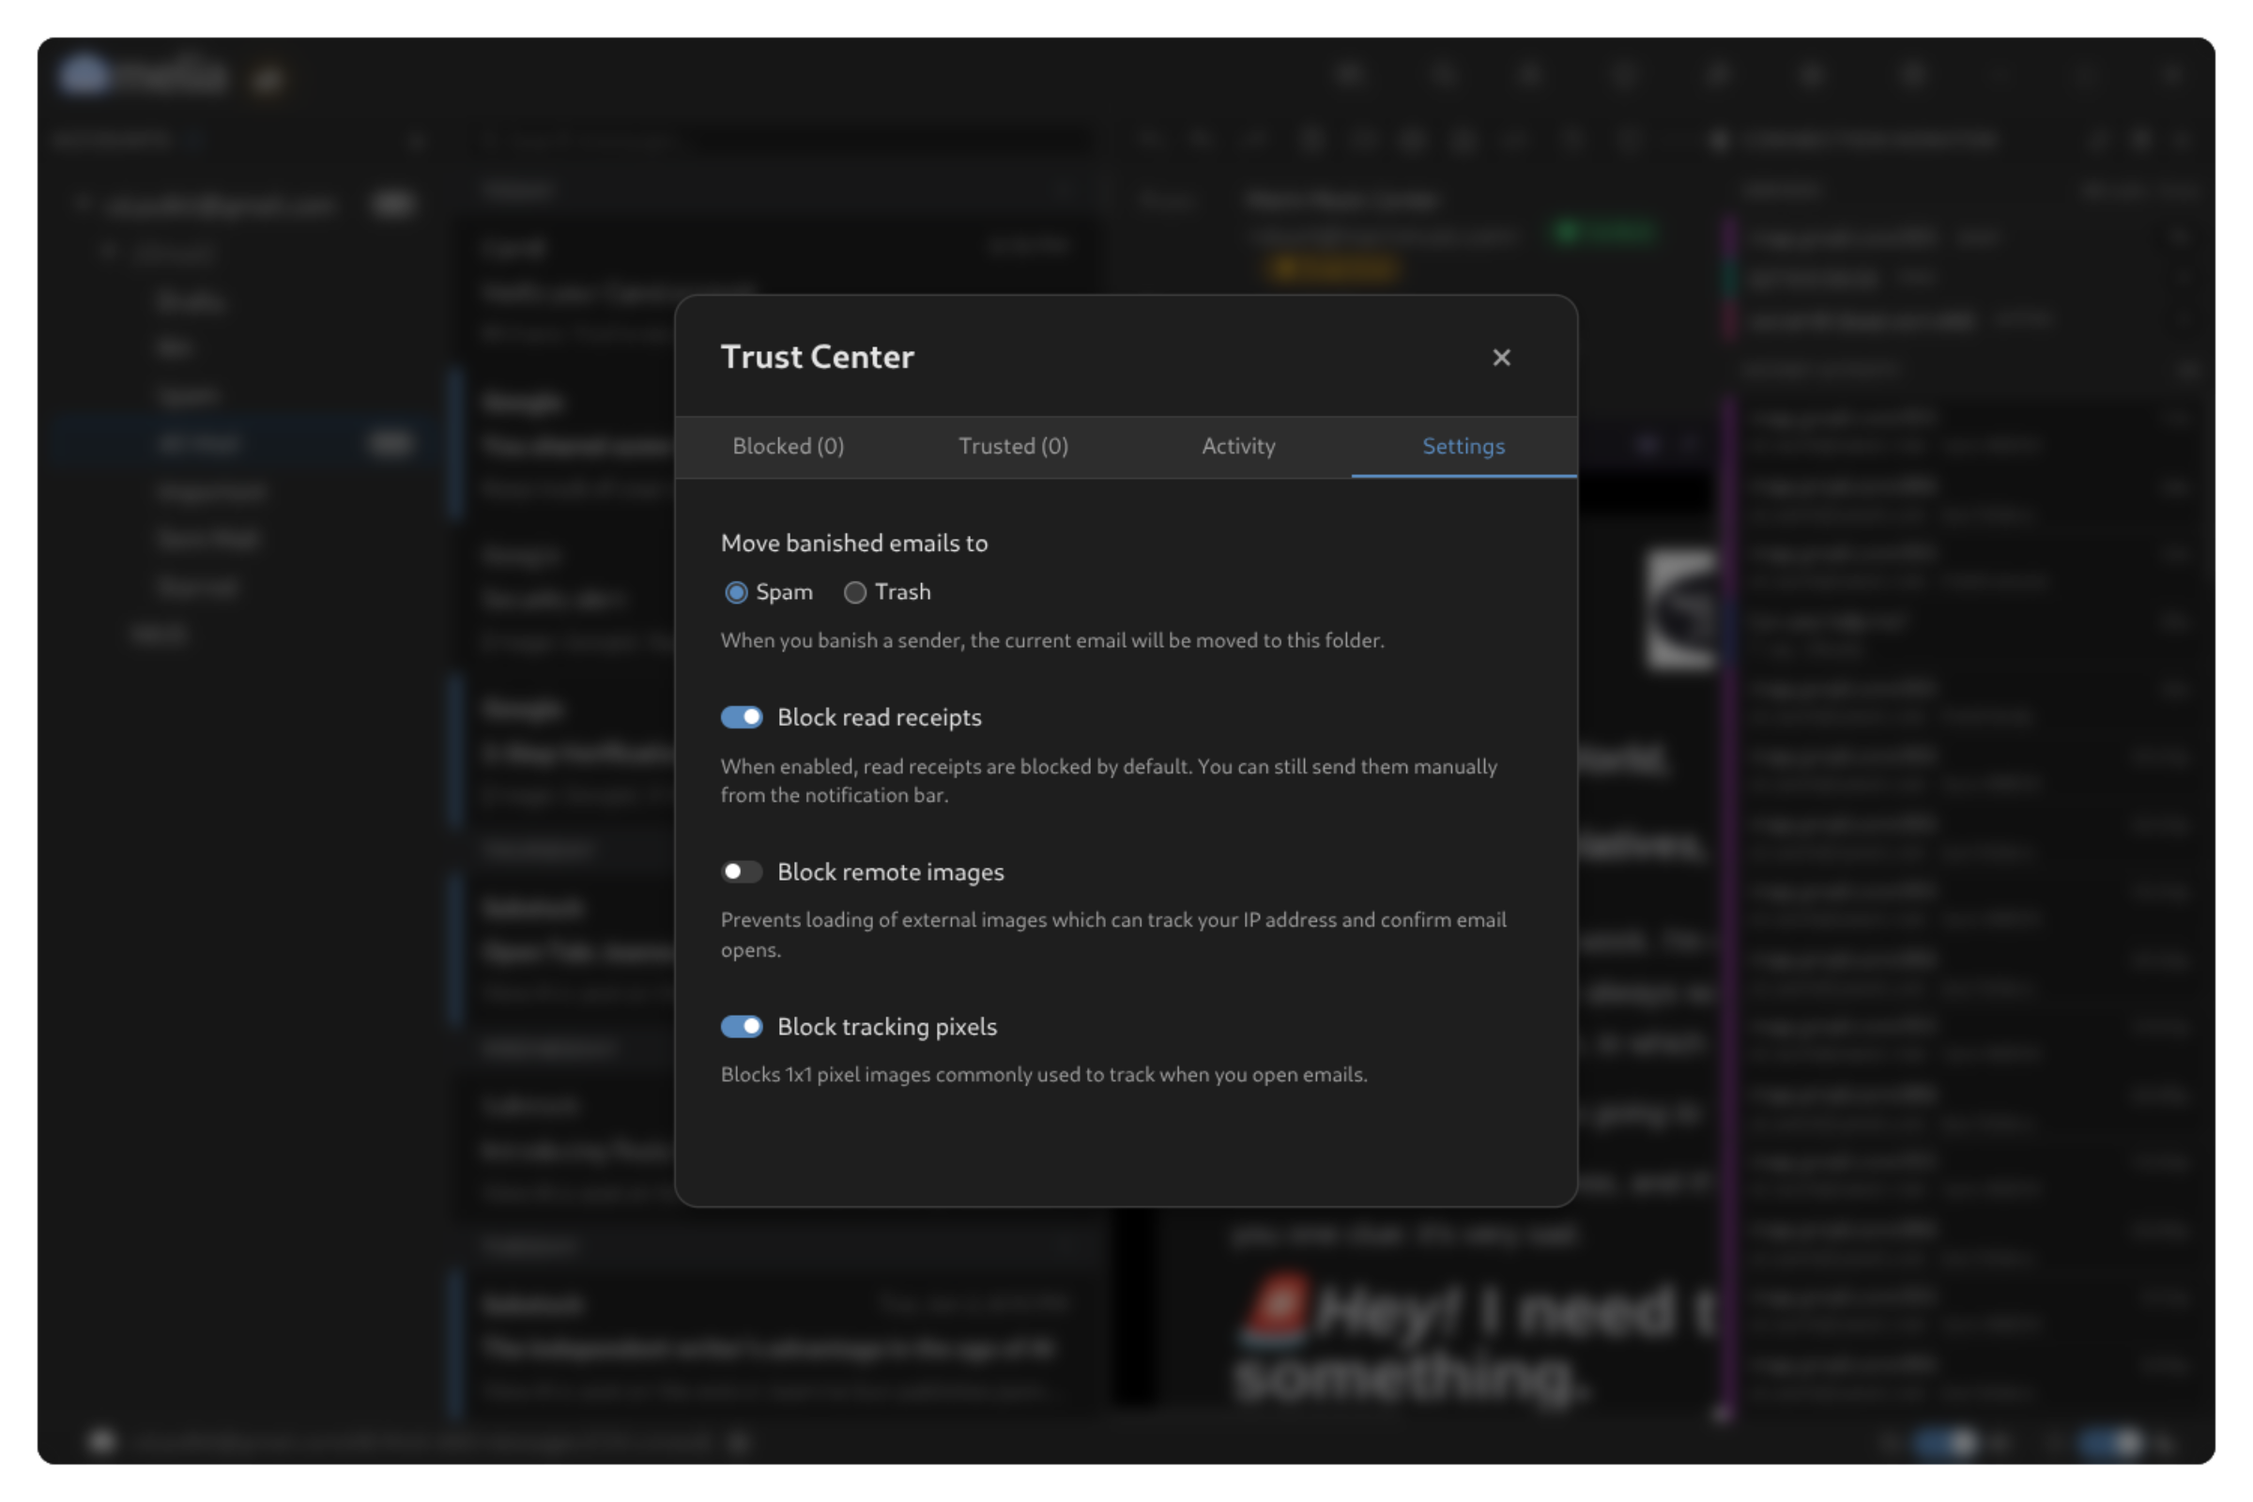Disable Block tracking pixels
Viewport: 2253px width, 1502px height.
point(742,1027)
